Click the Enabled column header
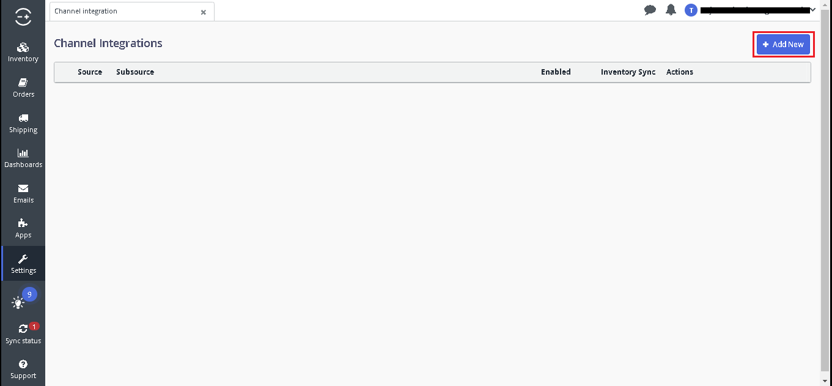832x386 pixels. (556, 72)
